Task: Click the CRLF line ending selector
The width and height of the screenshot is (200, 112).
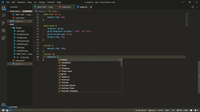Action: pyautogui.click(x=167, y=110)
